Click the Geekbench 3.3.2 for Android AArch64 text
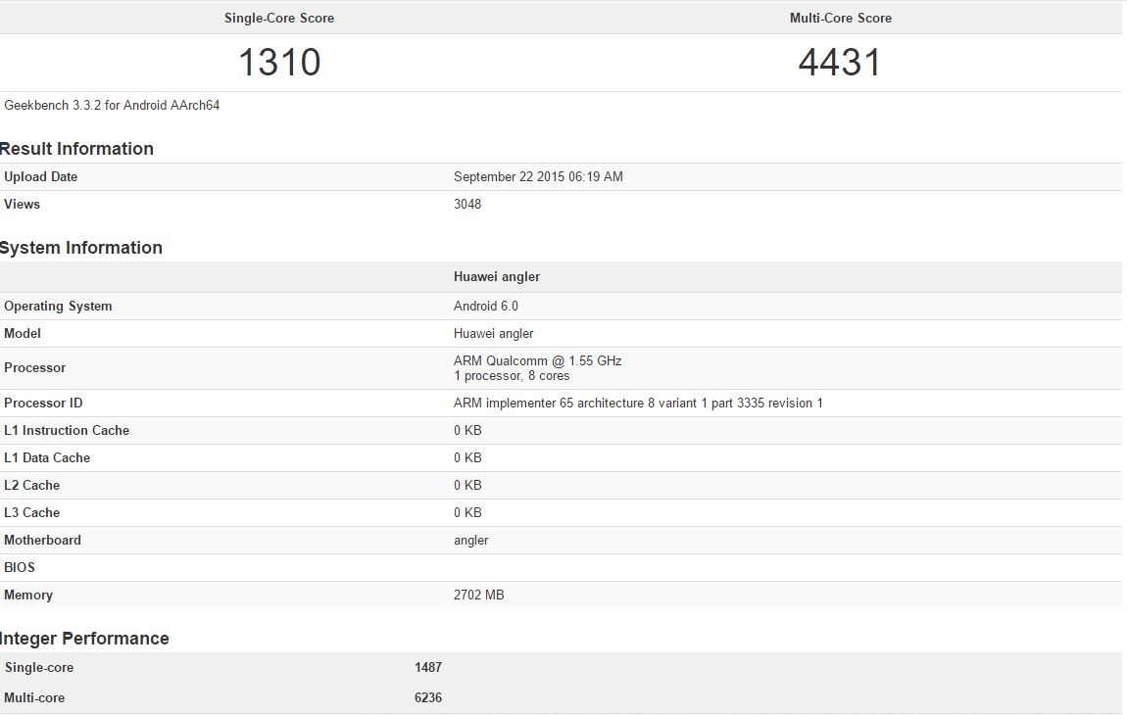The width and height of the screenshot is (1127, 715). [x=112, y=105]
